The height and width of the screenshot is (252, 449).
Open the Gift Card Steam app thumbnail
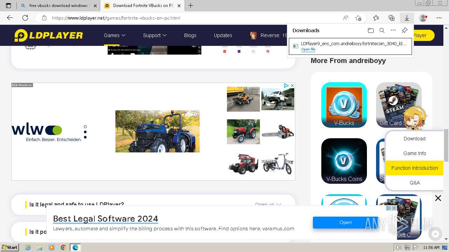(399, 105)
